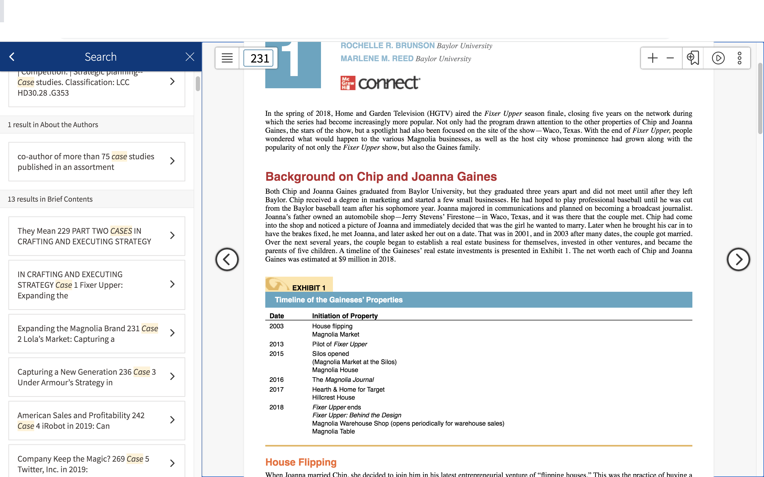Open result 'Expanding the Magnolia Brand 231'
The width and height of the screenshot is (764, 477).
tap(97, 333)
